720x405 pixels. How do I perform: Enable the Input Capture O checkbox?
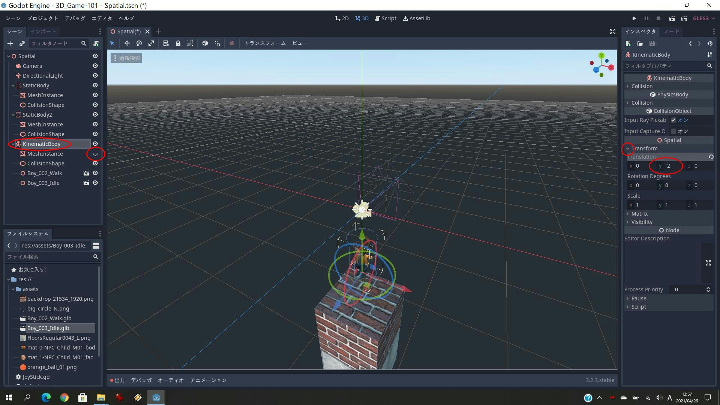click(x=674, y=131)
